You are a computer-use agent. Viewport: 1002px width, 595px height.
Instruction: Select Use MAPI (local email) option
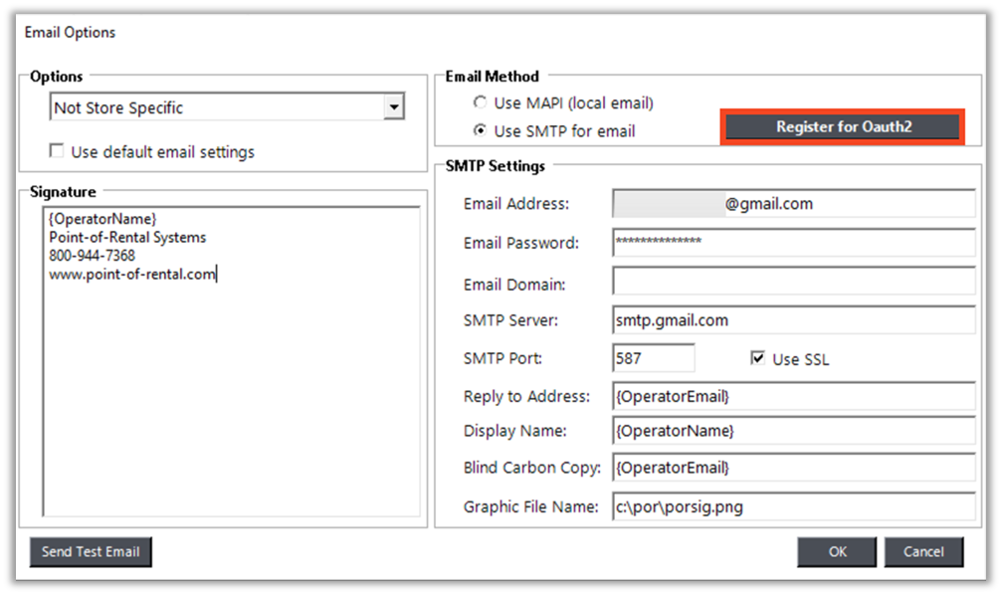tap(481, 102)
